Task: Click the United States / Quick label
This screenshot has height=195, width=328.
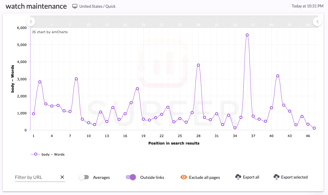Action: [97, 7]
